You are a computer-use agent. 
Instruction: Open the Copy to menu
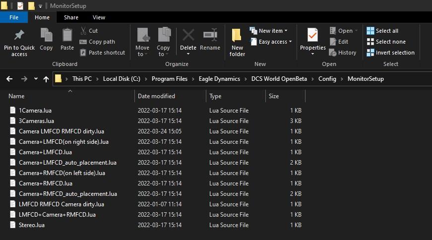click(x=163, y=42)
